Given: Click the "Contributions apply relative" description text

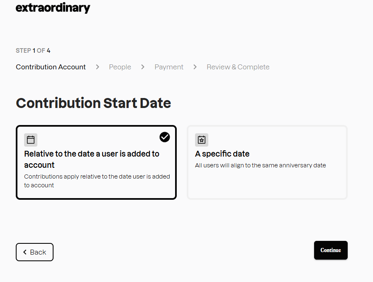Looking at the screenshot, I should coord(97,181).
